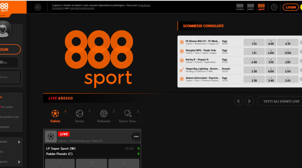This screenshot has width=302, height=168.
Task: Click the LOGIN button in left sidebar
Action: point(9,49)
